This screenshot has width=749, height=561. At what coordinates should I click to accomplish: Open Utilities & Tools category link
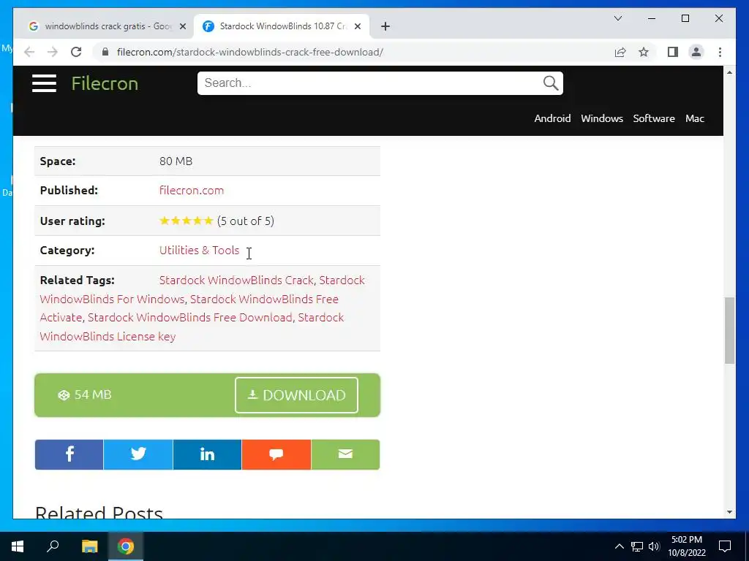point(199,250)
